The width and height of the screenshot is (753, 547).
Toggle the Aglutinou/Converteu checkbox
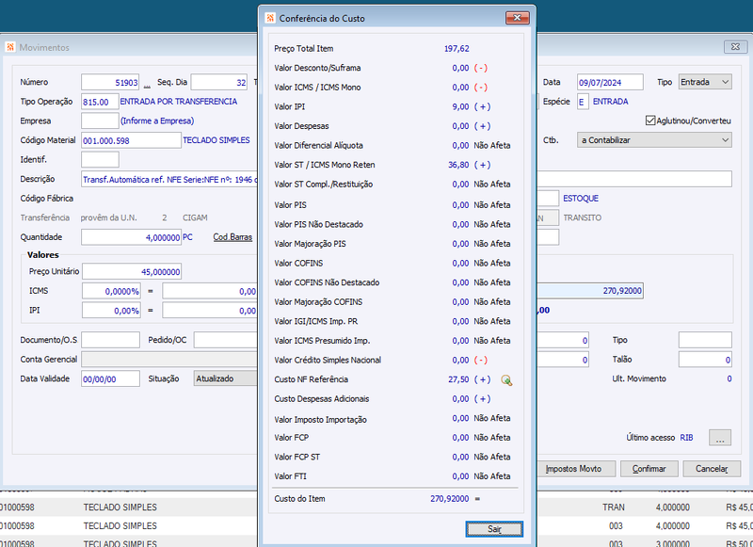point(650,121)
